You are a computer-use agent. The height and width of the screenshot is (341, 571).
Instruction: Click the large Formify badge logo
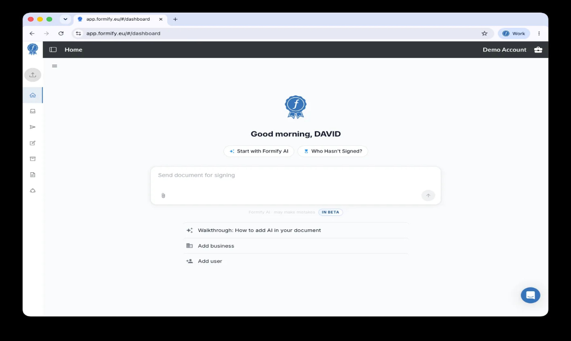coord(295,107)
